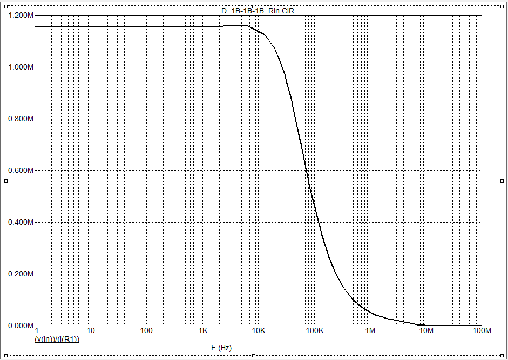508x360 pixels.
Task: Click the F (Hz) axis title
Action: (221, 348)
